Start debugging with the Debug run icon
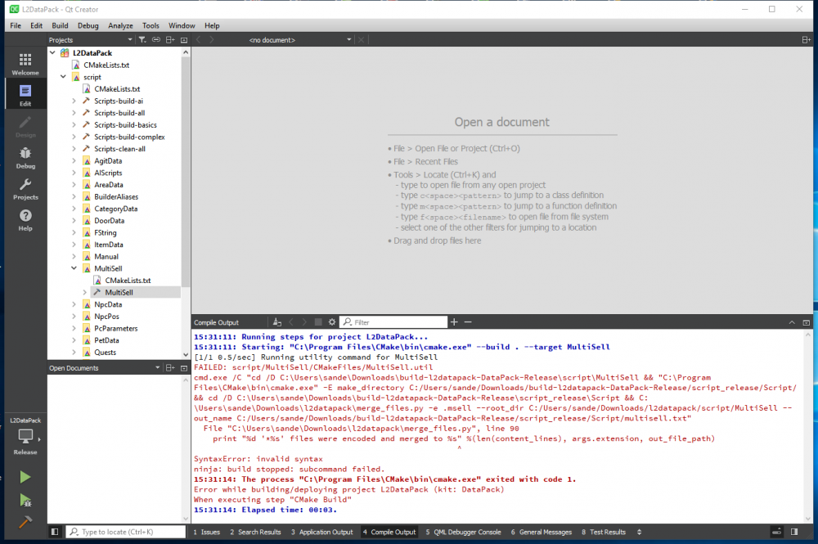818x544 pixels. [x=25, y=500]
